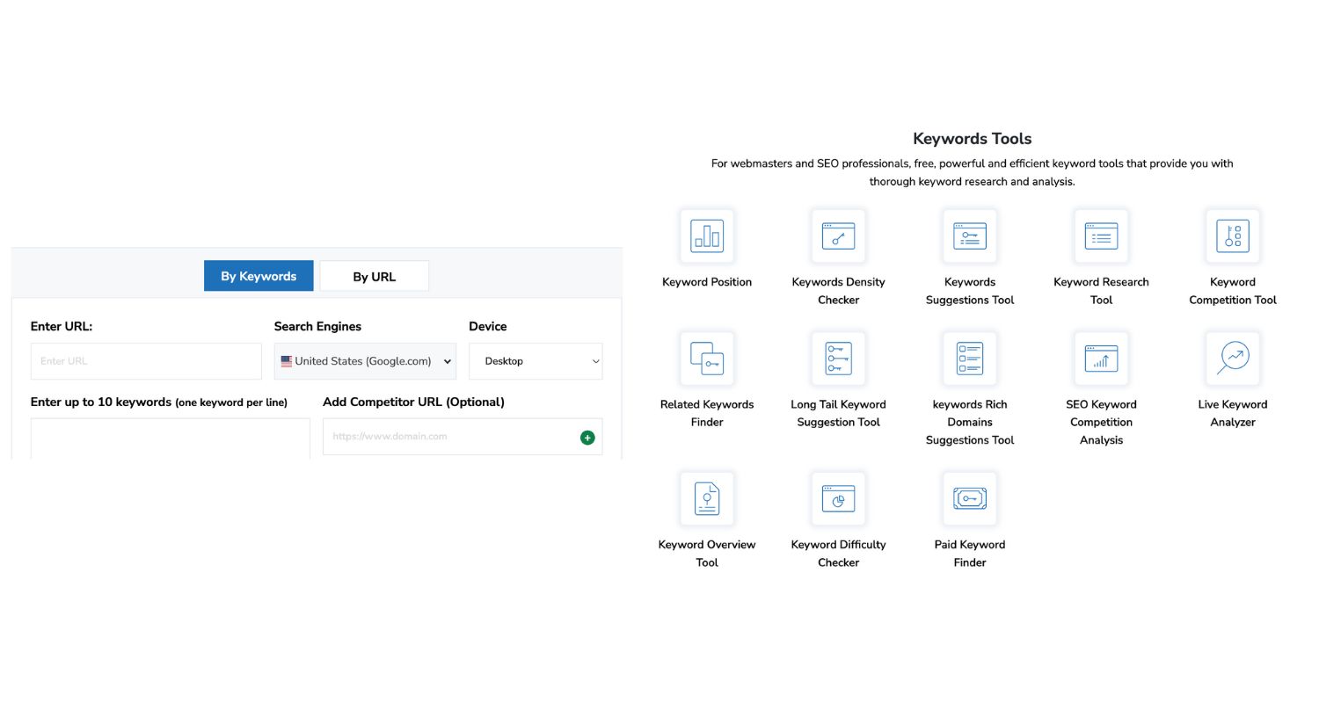Click the keywords Rich Domains Suggestions link
The width and height of the screenshot is (1319, 703).
(969, 423)
